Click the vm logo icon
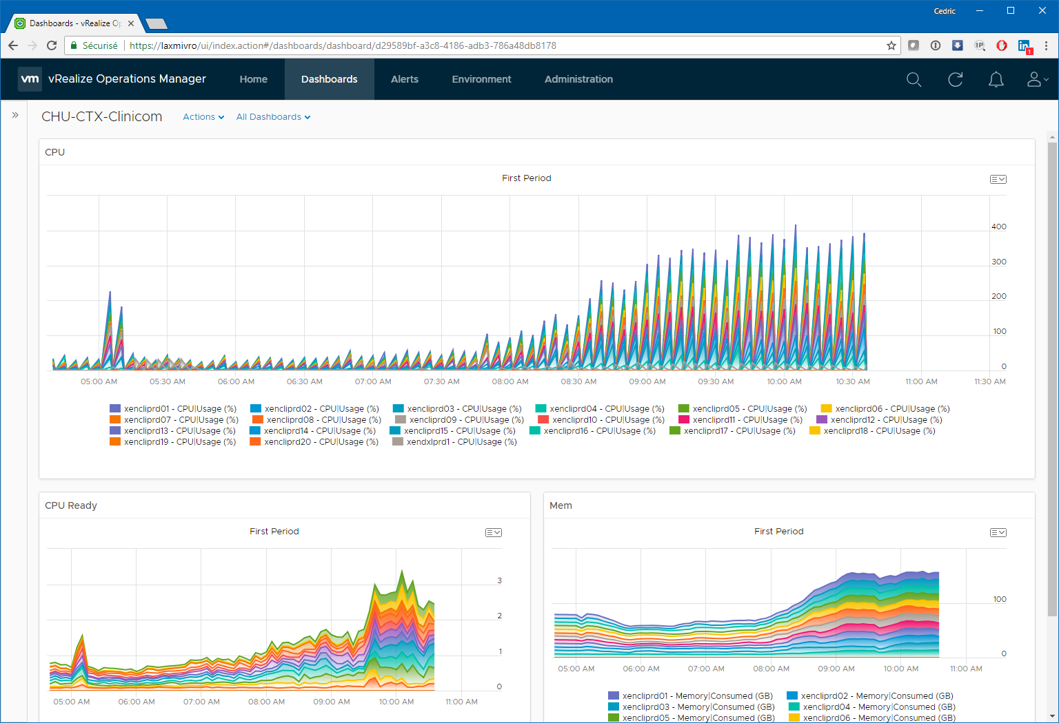 pos(30,79)
